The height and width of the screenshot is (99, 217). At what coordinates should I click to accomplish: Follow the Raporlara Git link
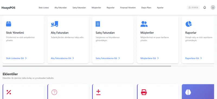[x=193, y=58]
